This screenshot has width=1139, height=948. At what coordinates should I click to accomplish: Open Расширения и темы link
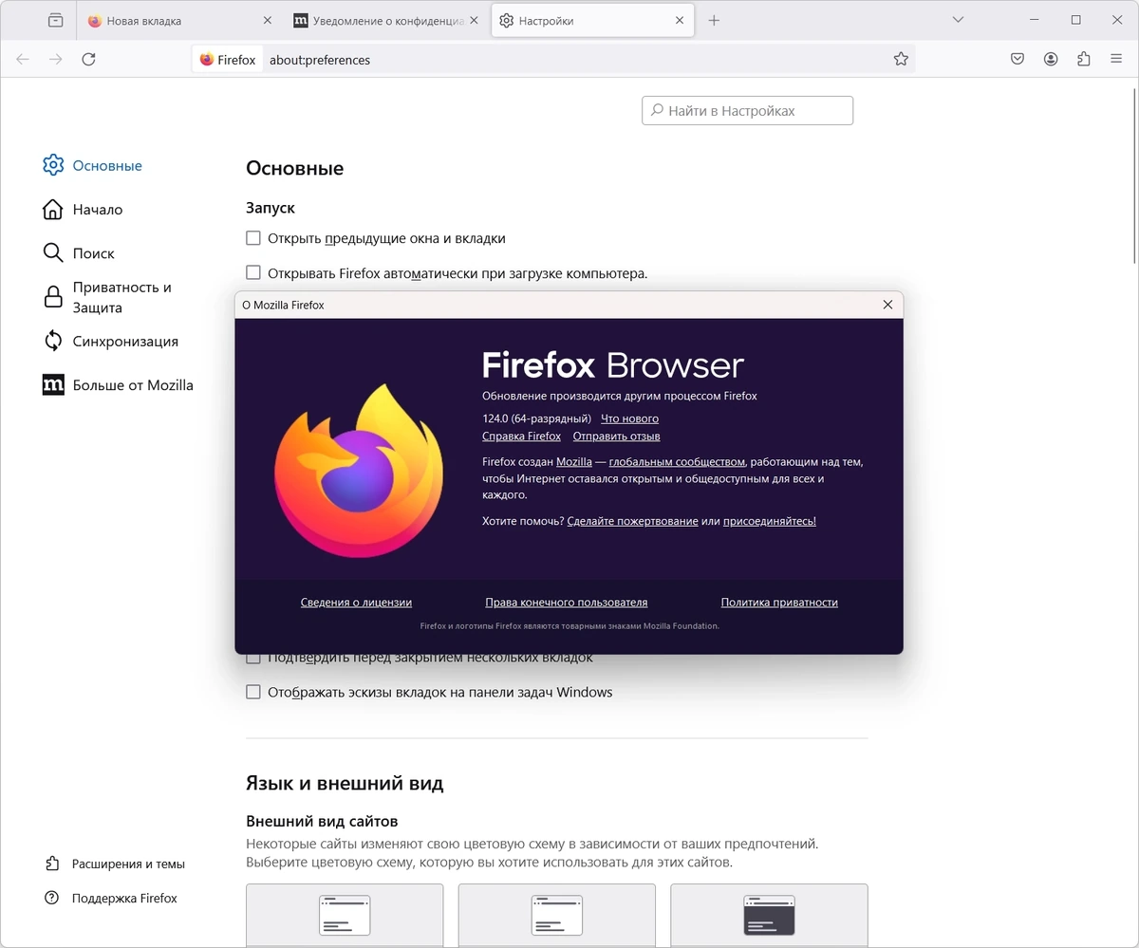116,864
